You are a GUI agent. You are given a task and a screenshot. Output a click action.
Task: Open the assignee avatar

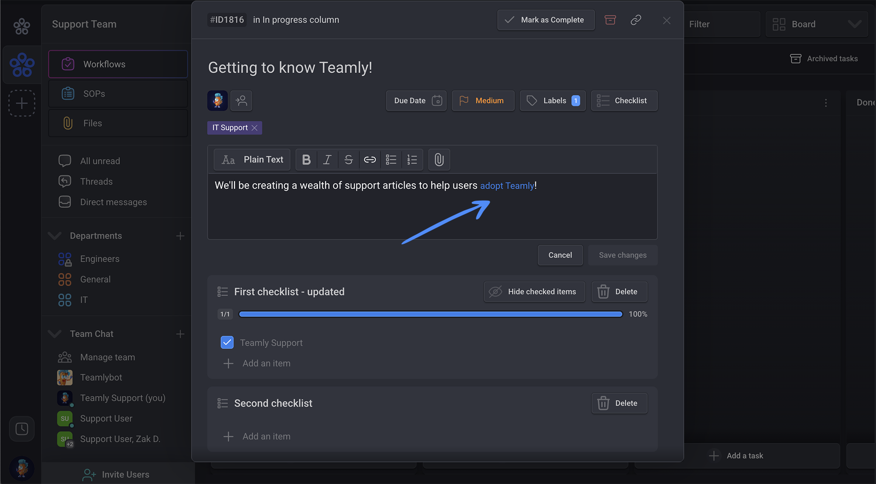tap(218, 101)
